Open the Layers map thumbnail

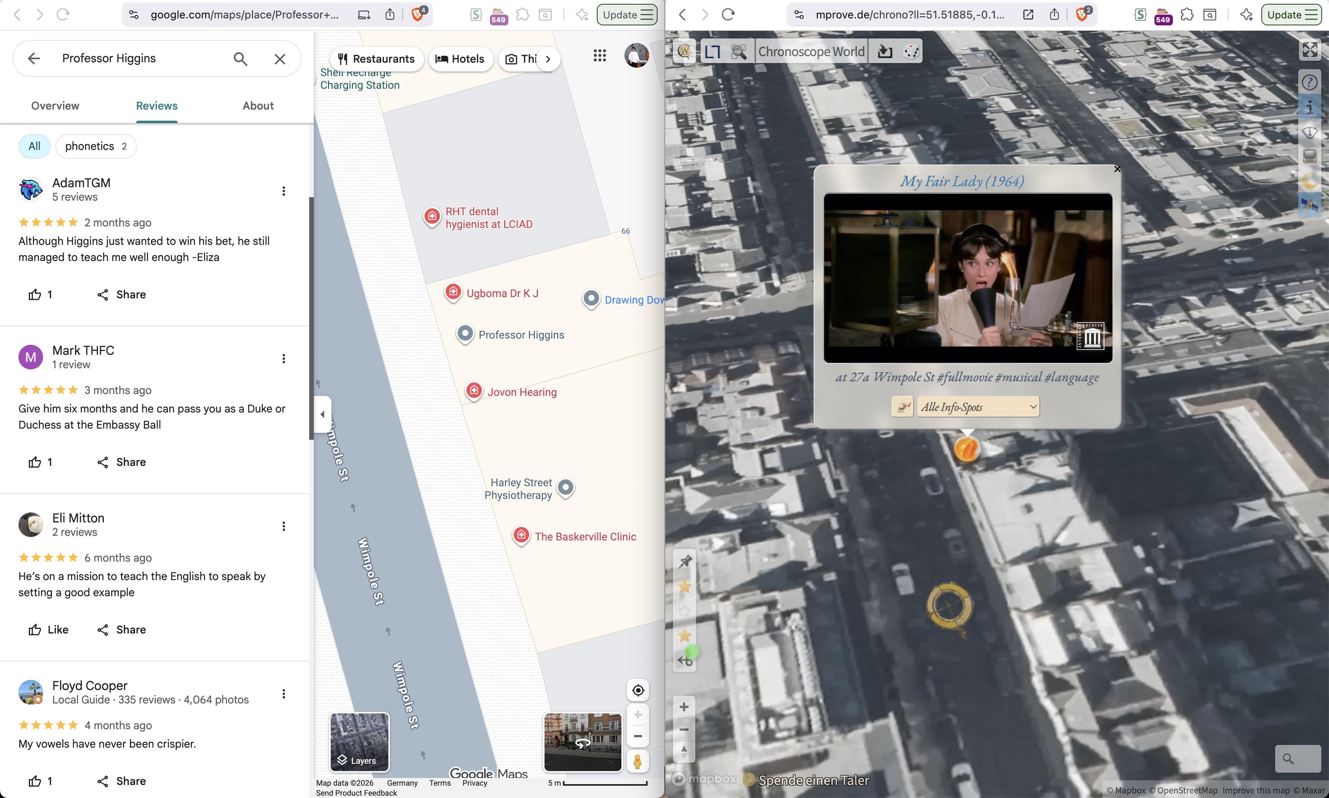359,742
